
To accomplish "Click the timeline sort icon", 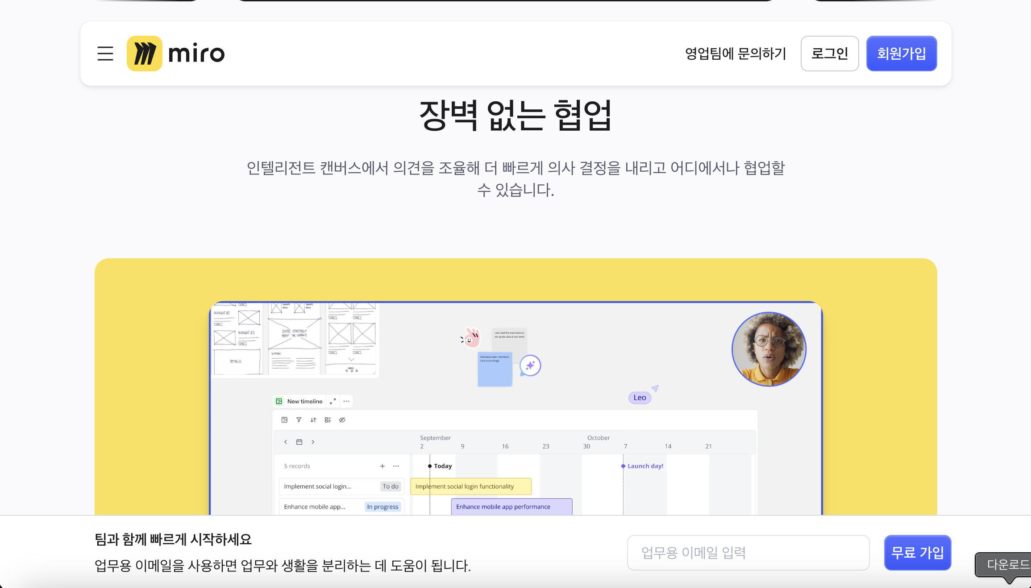I will coord(313,420).
